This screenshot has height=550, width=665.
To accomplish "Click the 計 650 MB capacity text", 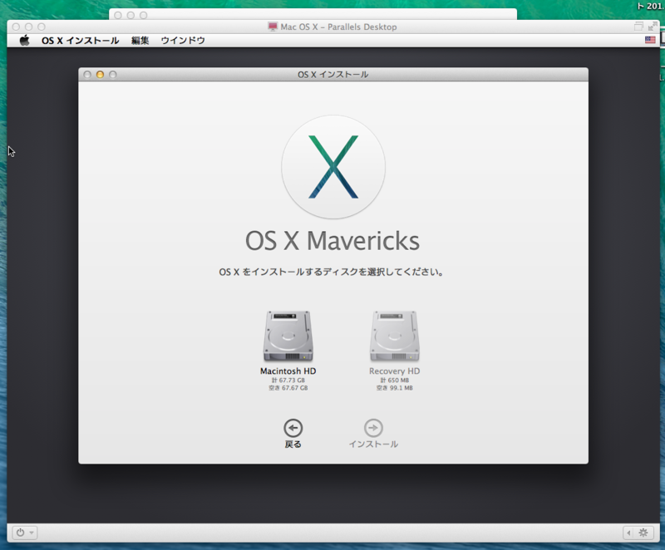I will (394, 380).
